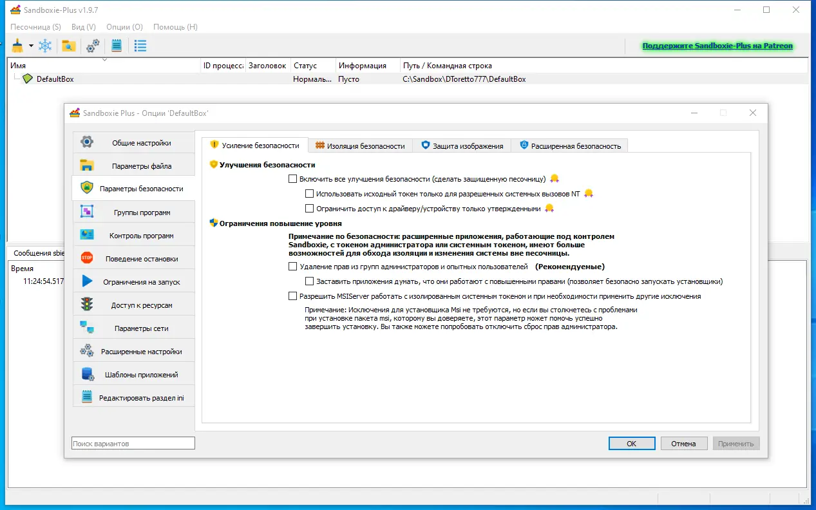
Task: Click the 'Имя' column header
Action: (104, 66)
